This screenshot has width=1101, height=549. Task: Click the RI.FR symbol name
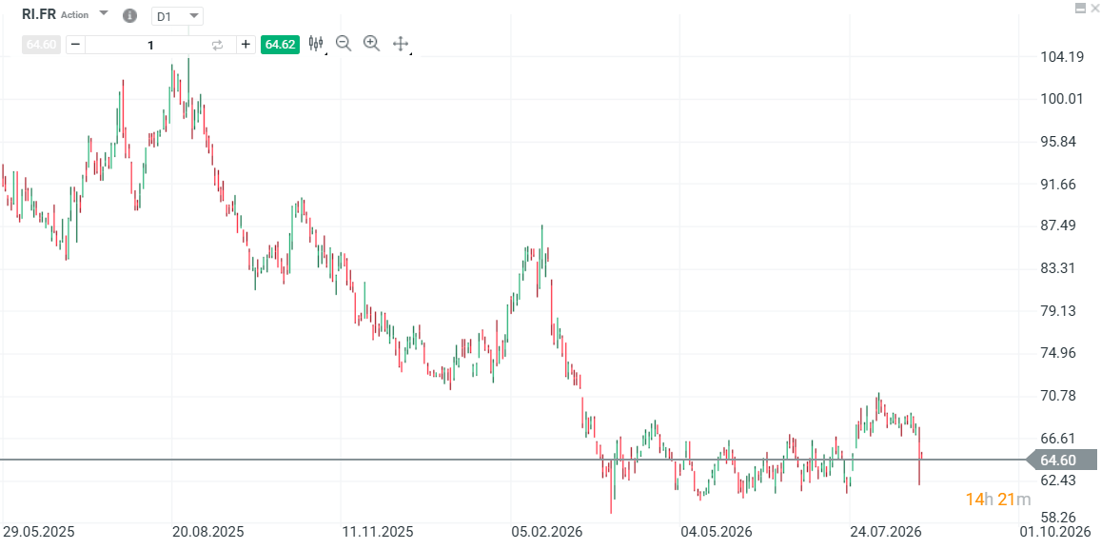pyautogui.click(x=39, y=14)
